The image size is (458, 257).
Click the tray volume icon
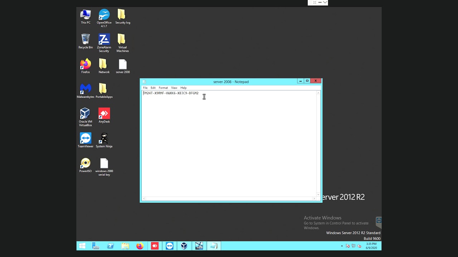point(359,246)
